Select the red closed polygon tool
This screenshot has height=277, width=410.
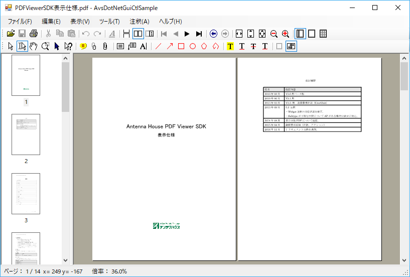pyautogui.click(x=204, y=46)
